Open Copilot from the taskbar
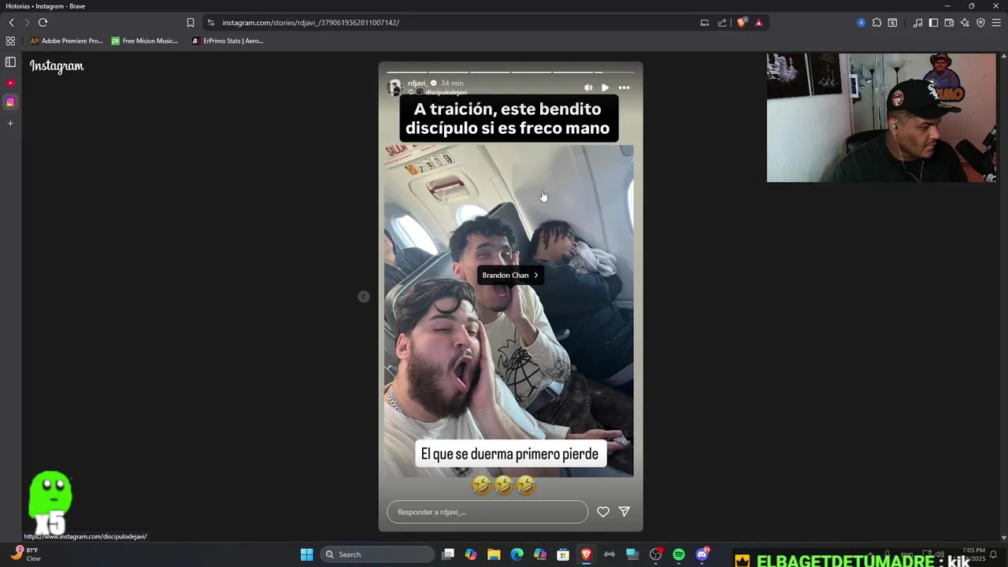Viewport: 1008px width, 567px height. [471, 554]
